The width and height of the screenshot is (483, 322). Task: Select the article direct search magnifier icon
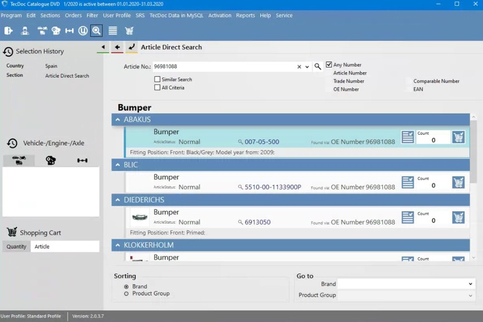[x=96, y=30]
